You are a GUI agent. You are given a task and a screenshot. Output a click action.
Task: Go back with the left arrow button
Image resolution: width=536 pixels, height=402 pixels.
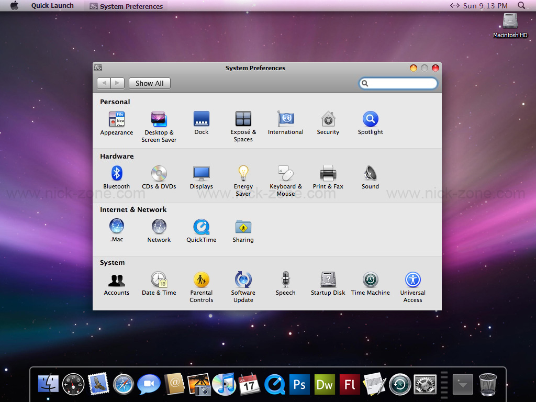click(104, 83)
